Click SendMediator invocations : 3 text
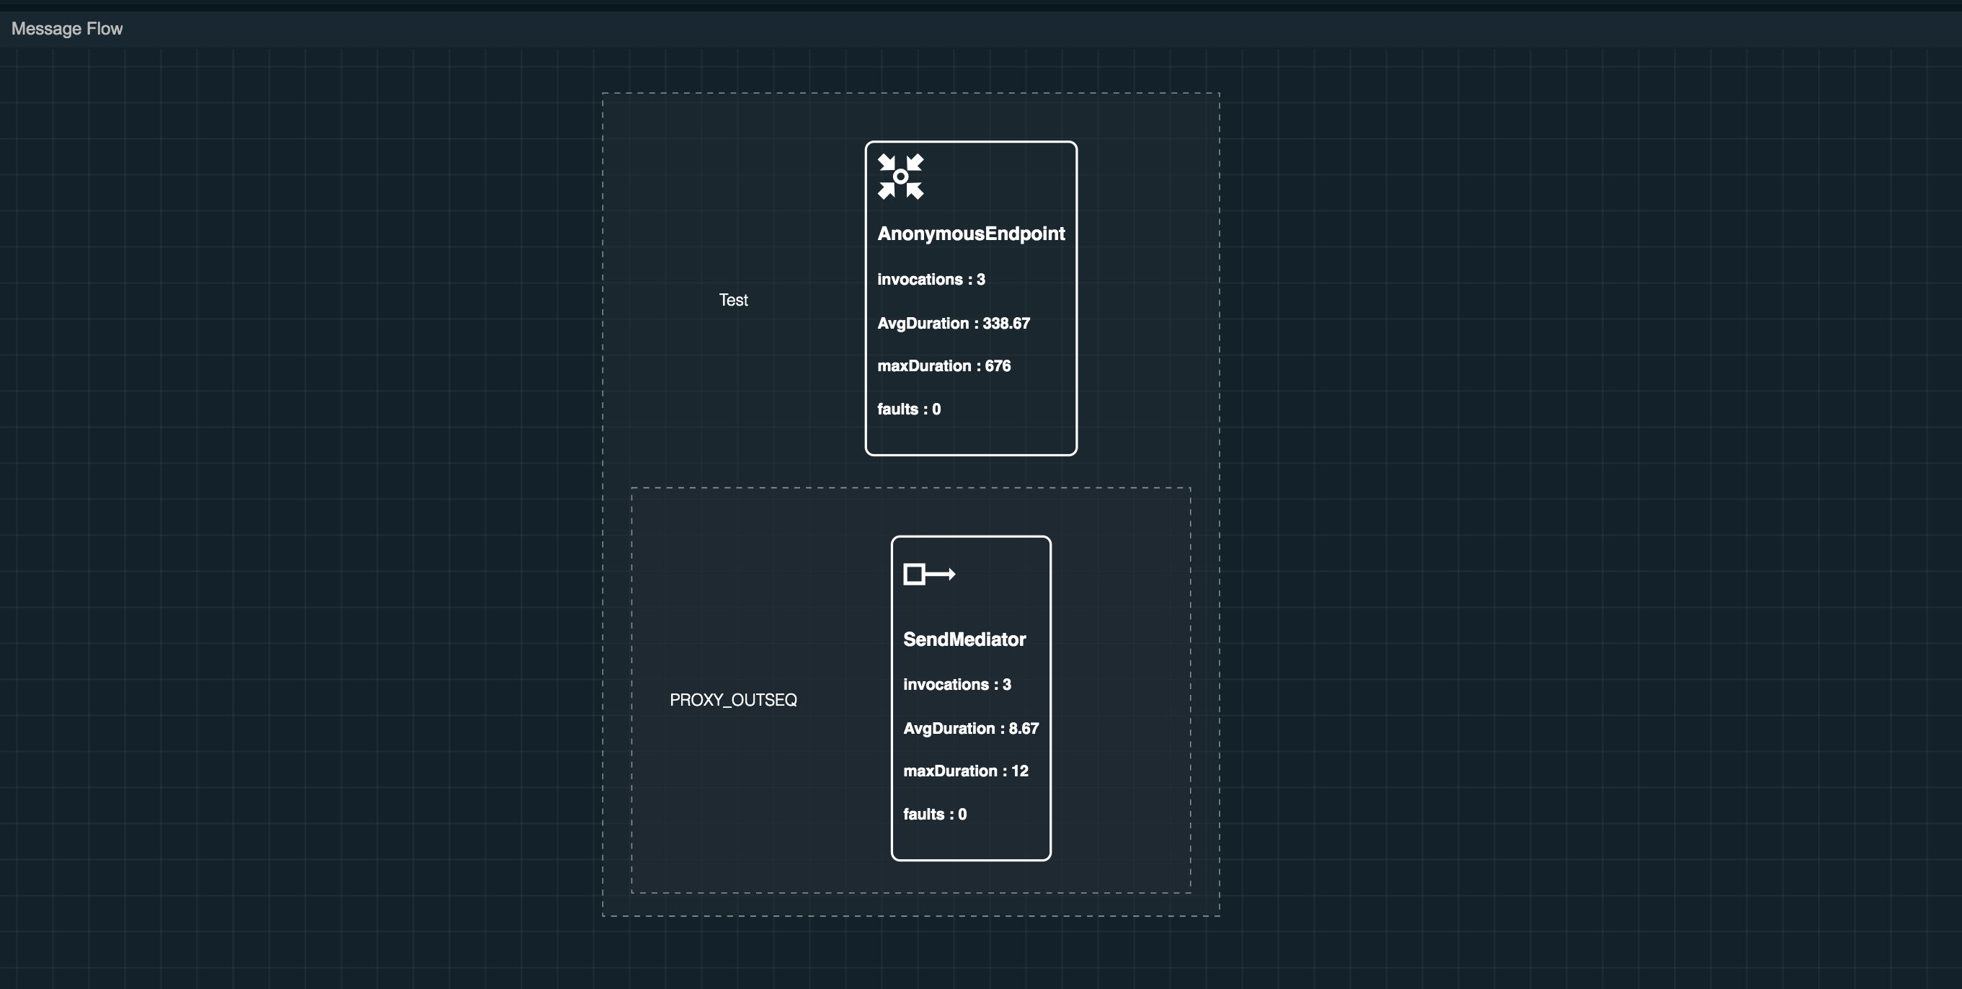The height and width of the screenshot is (989, 1962). tap(956, 684)
